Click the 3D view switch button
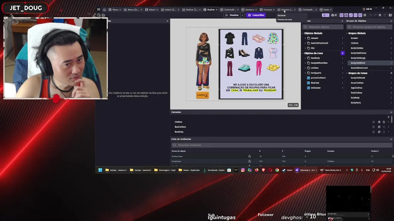The image size is (394, 221). 334,15
